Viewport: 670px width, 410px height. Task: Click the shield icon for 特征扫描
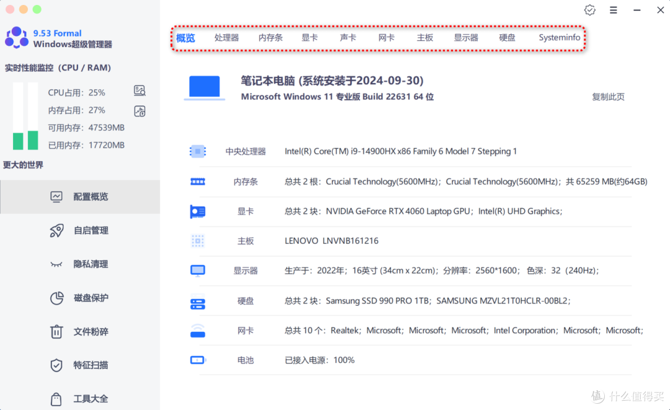click(x=56, y=365)
